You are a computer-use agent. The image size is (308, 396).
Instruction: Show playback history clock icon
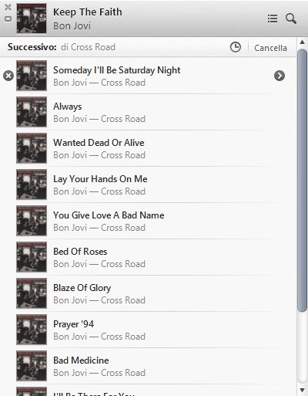click(236, 47)
